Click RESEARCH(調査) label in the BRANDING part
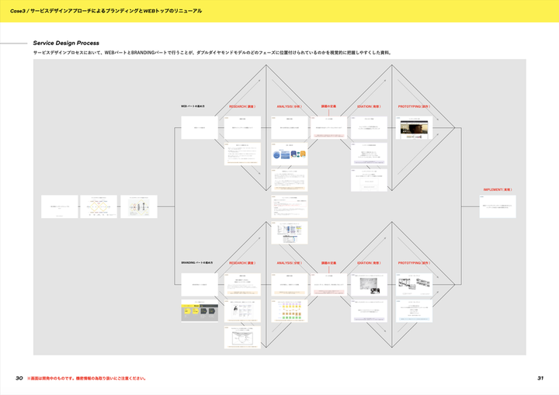559x395 pixels. pyautogui.click(x=242, y=263)
